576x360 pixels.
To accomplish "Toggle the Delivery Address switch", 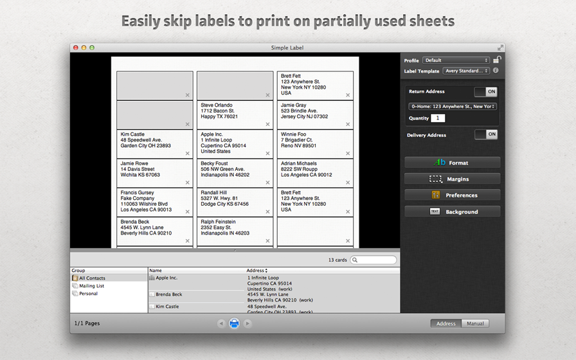I will [x=485, y=134].
